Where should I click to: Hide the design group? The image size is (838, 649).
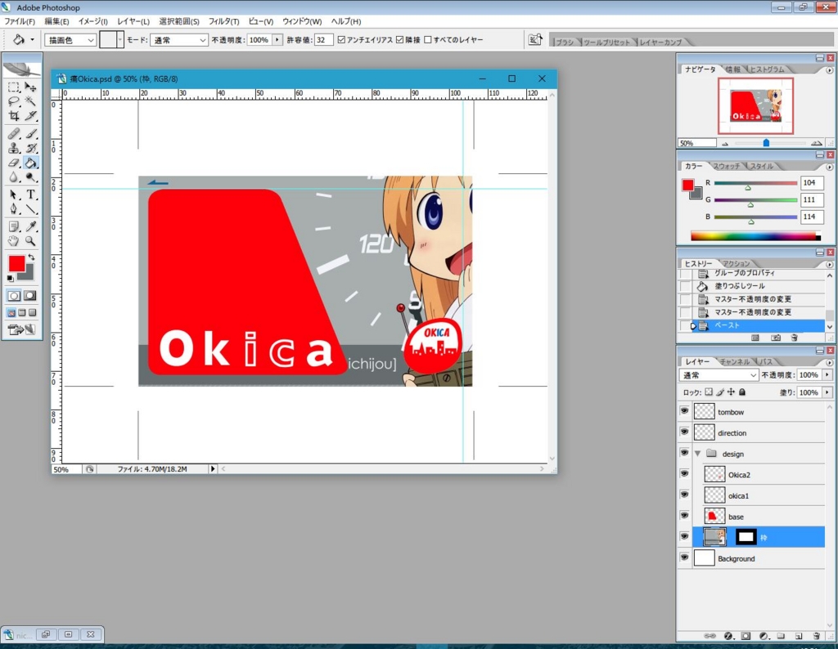tap(684, 453)
